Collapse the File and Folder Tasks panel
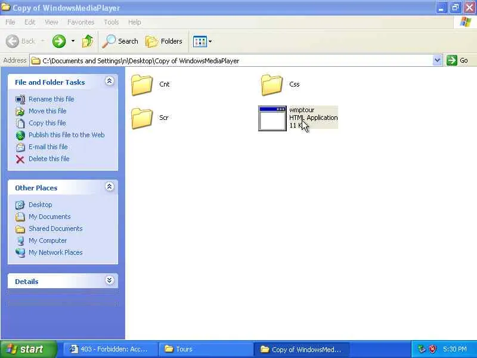Viewport: 477px width, 358px height. 110,81
